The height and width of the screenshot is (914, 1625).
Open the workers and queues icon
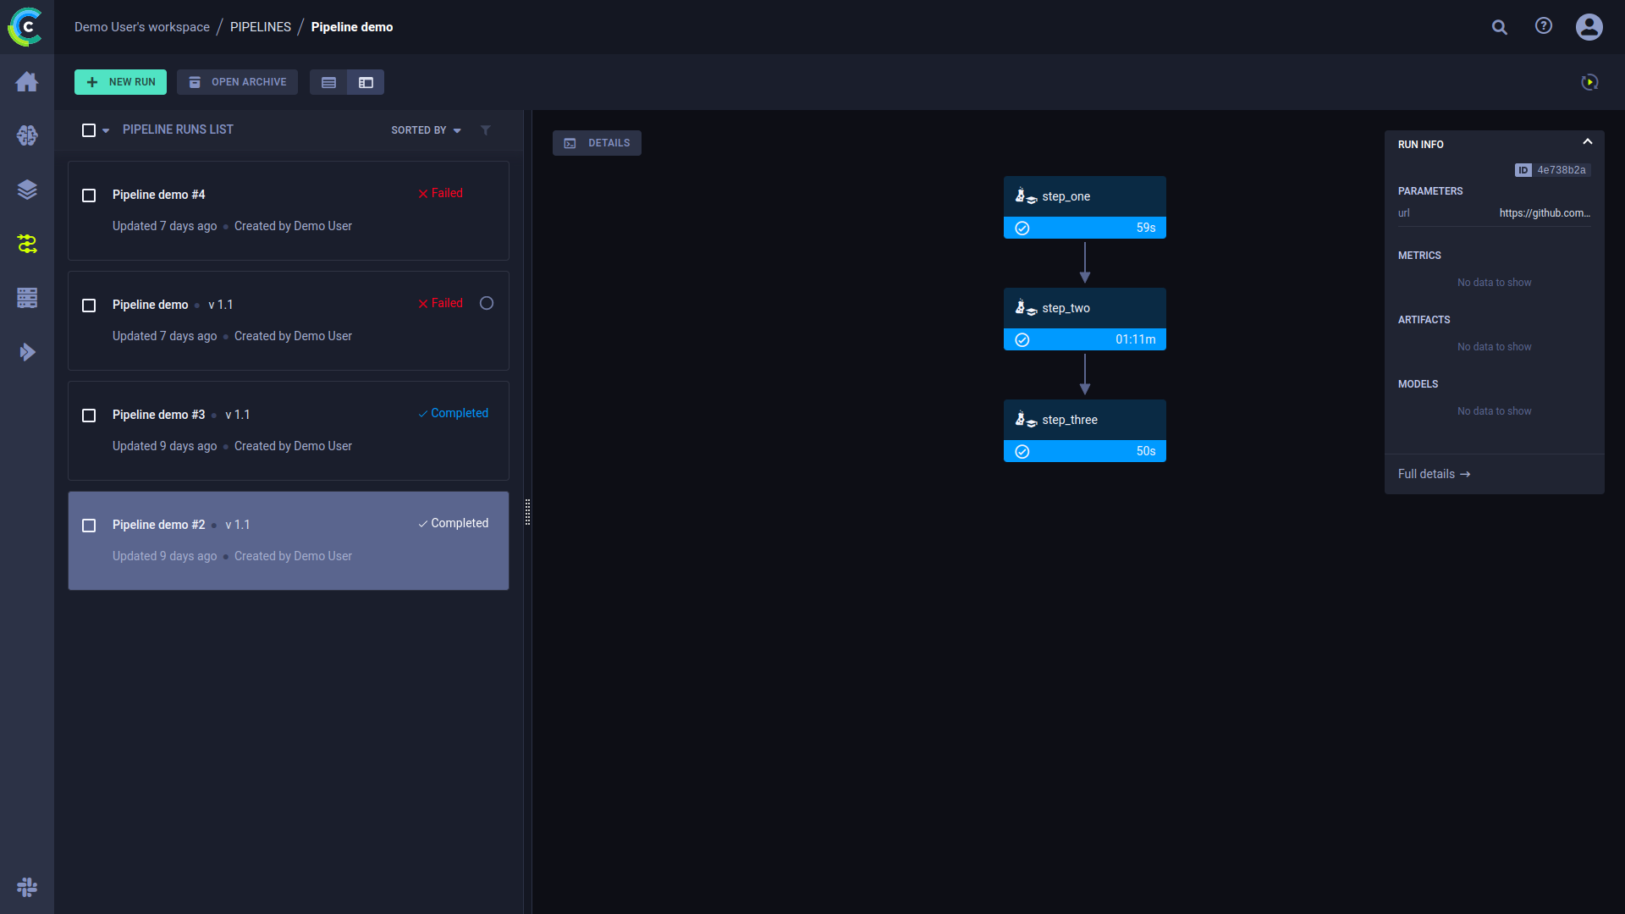coord(27,298)
